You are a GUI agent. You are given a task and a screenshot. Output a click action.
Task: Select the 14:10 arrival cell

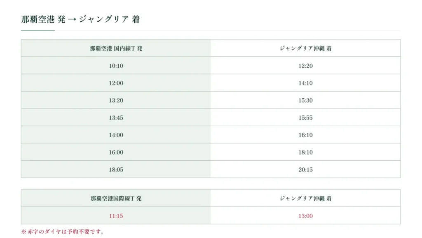(305, 83)
